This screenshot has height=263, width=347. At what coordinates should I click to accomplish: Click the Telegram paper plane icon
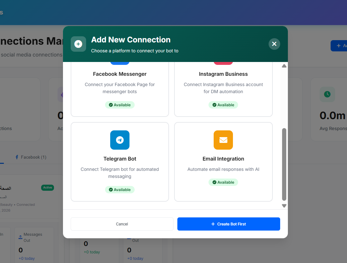pos(120,140)
